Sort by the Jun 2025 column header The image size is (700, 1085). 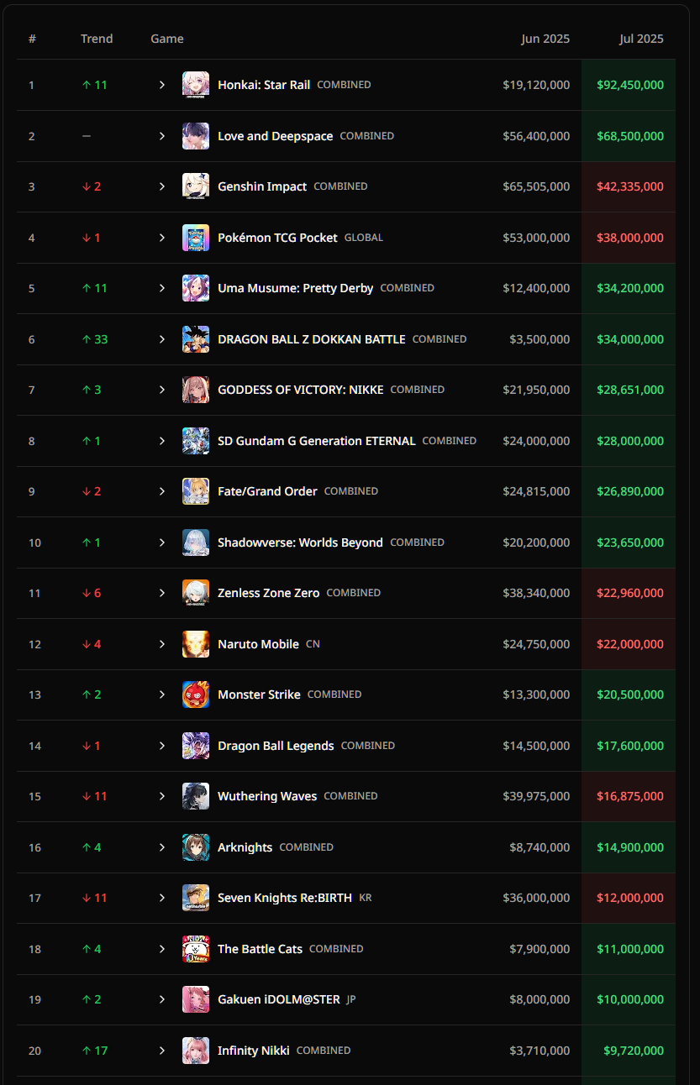click(x=545, y=39)
